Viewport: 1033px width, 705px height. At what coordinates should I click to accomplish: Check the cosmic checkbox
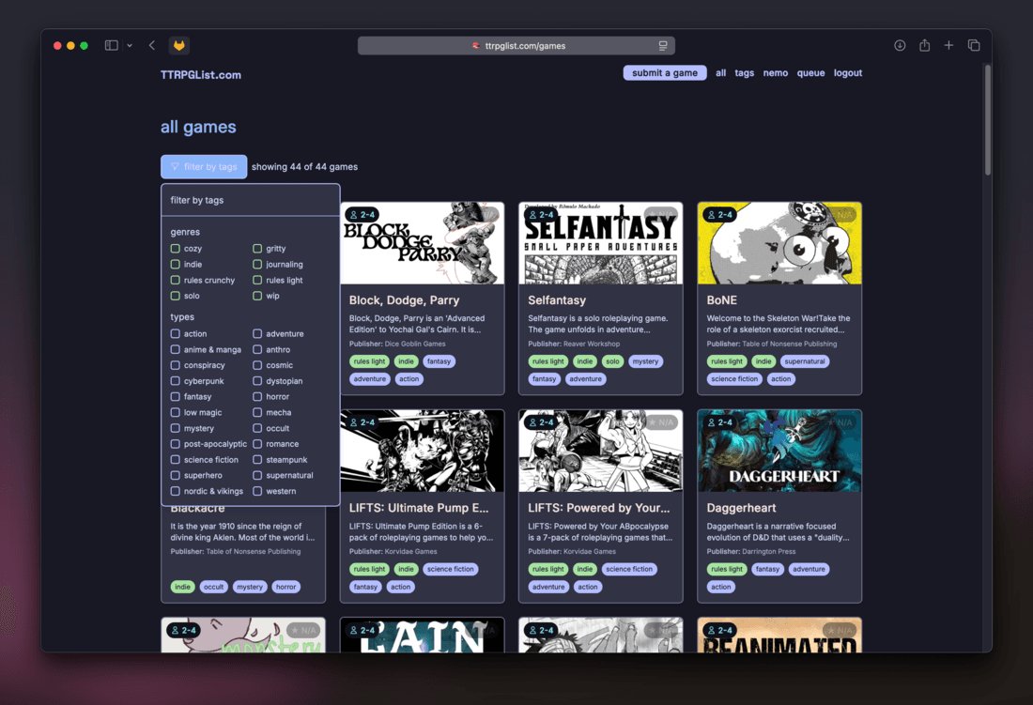tap(257, 365)
